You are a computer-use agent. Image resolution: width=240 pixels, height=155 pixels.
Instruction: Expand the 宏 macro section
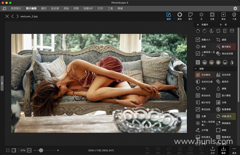tap(223, 24)
